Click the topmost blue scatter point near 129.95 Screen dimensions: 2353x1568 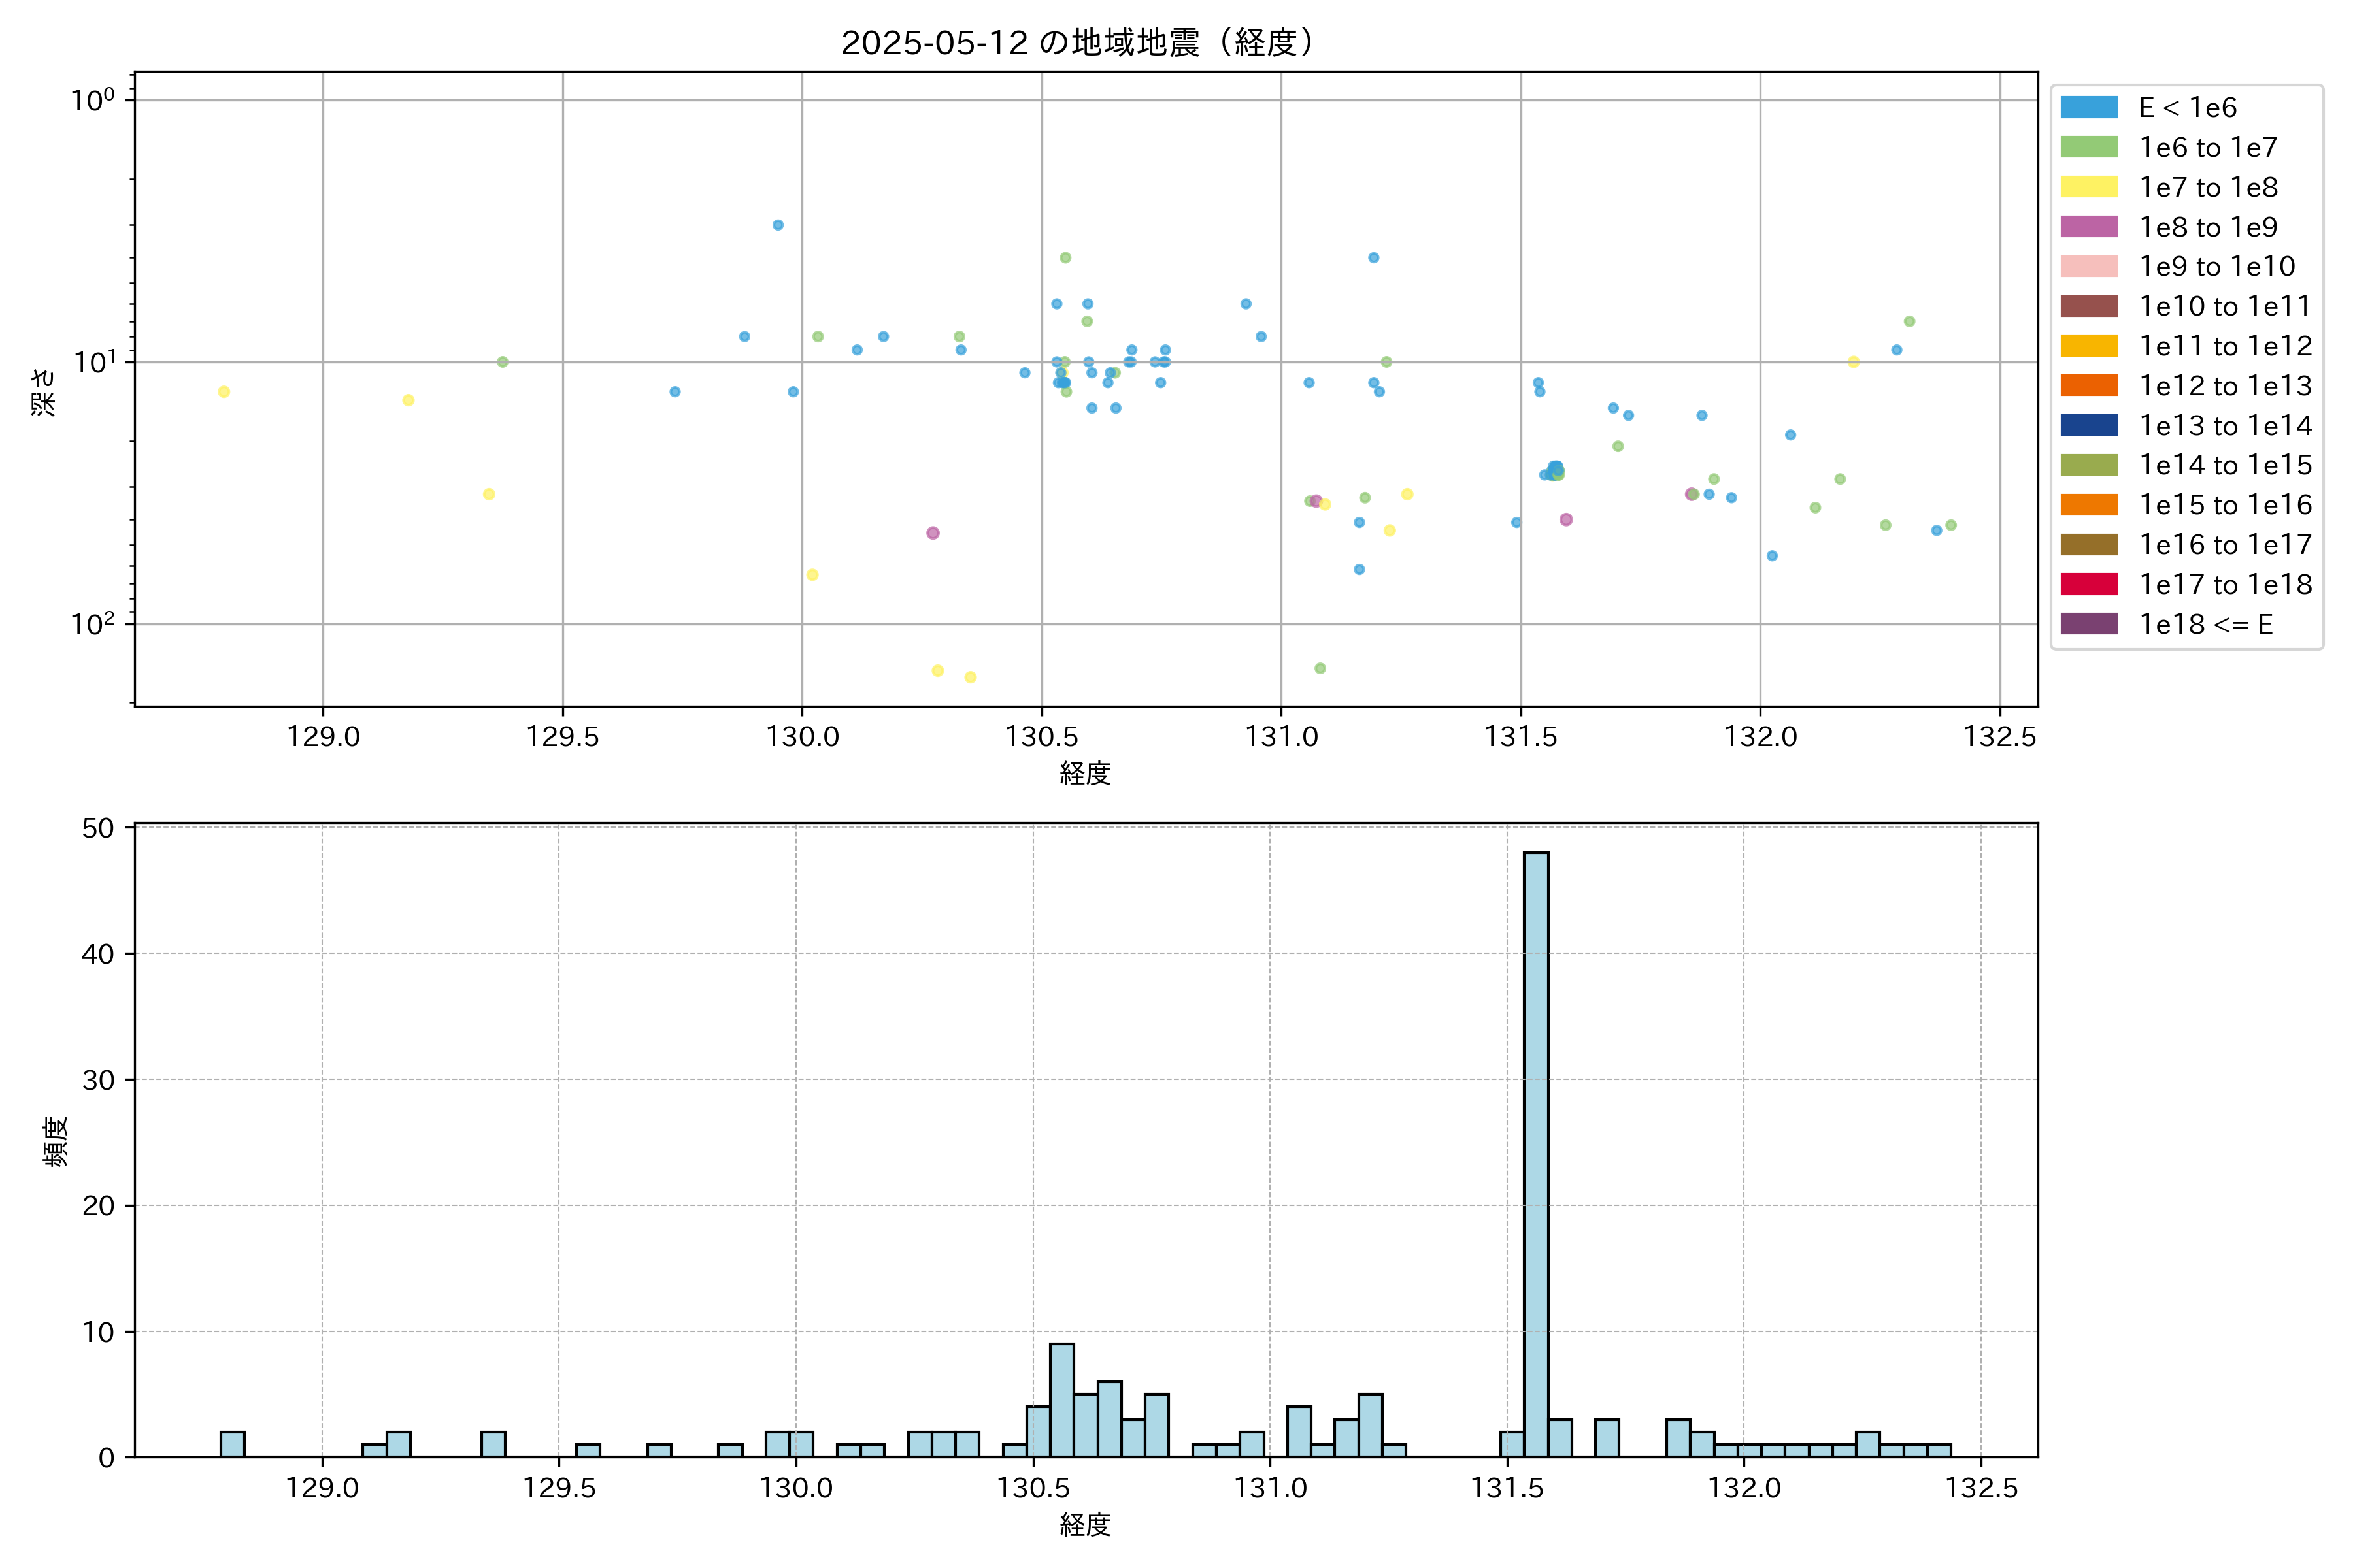coord(777,225)
